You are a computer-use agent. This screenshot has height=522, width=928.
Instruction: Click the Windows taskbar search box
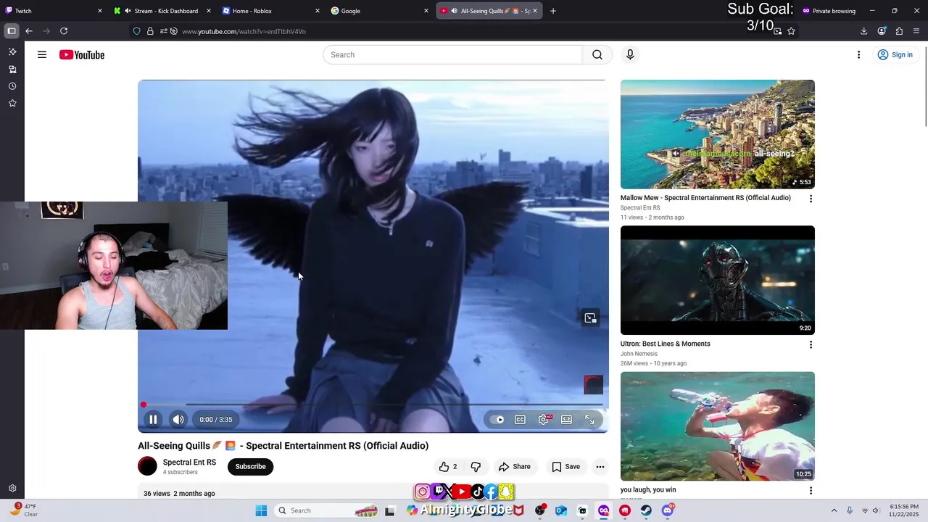328,510
